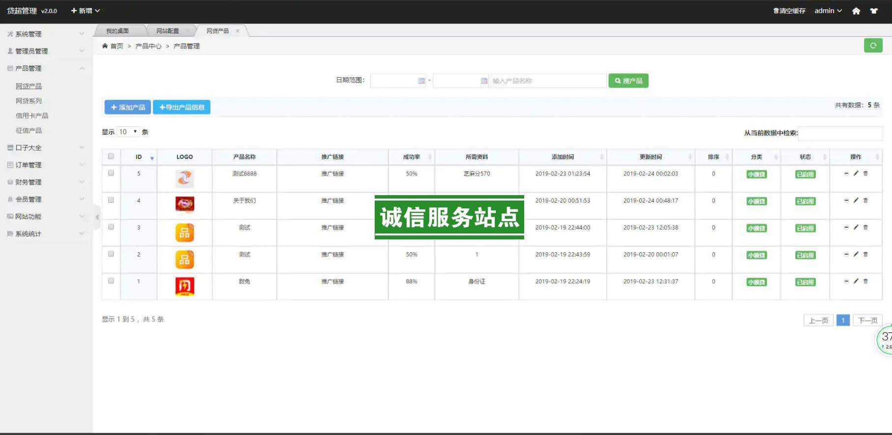This screenshot has width=892, height=435.
Task: Focus the product name search input
Action: [547, 81]
